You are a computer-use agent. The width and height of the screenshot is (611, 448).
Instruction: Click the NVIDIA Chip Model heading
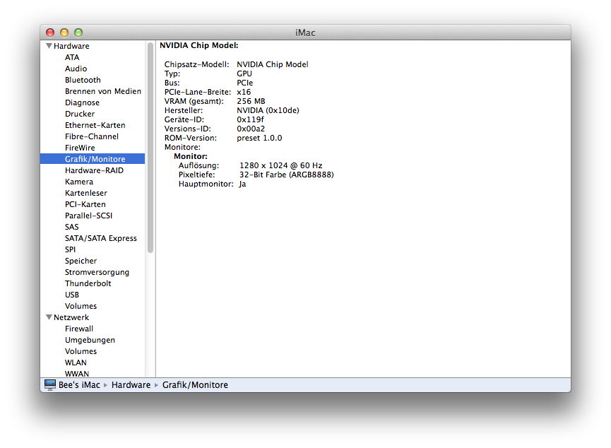click(199, 45)
